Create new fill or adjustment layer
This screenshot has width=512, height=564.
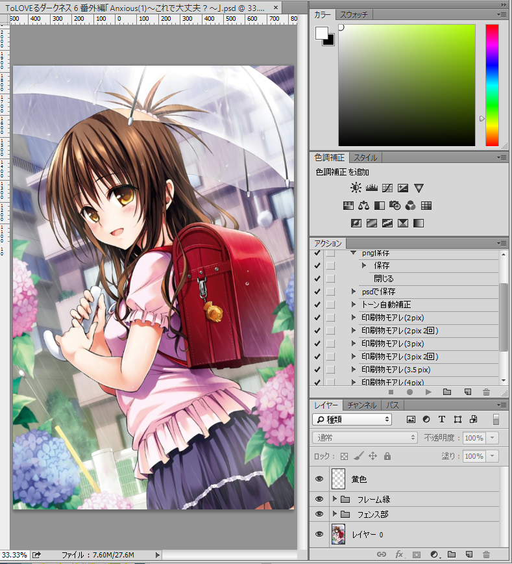coord(434,555)
